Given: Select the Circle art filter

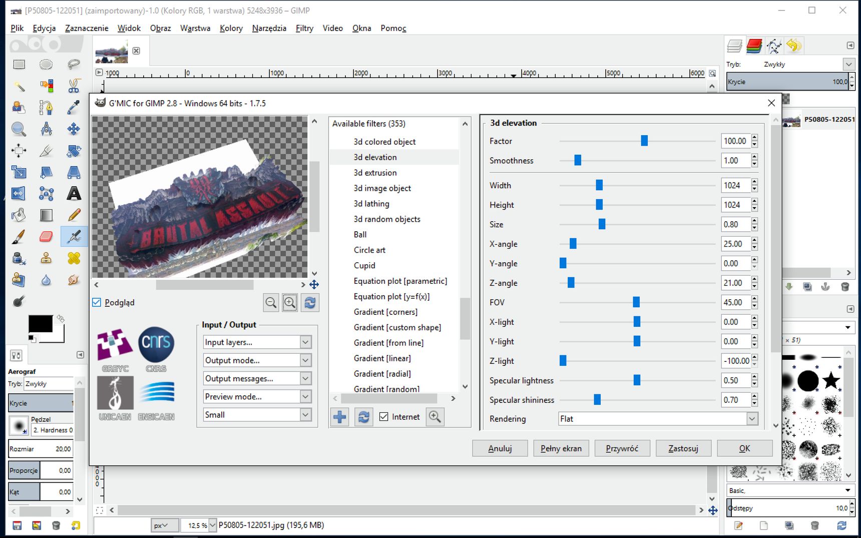Looking at the screenshot, I should coord(369,250).
